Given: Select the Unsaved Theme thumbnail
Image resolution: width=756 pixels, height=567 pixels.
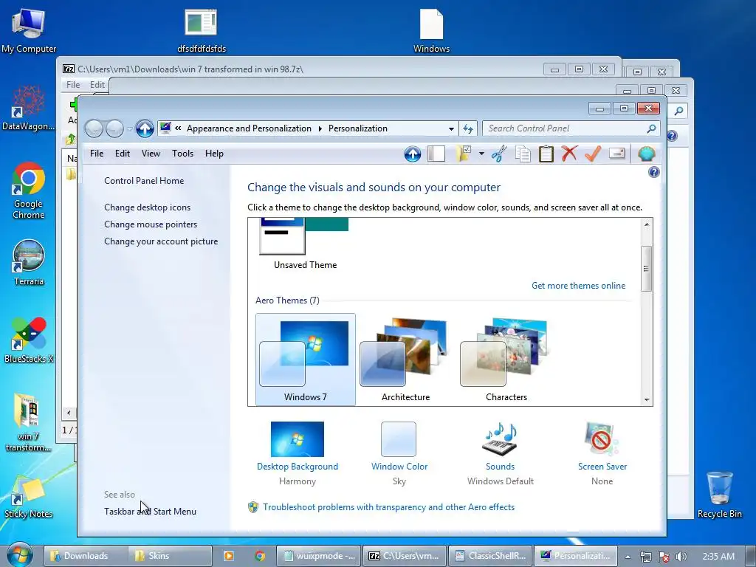Looking at the screenshot, I should 305,244.
